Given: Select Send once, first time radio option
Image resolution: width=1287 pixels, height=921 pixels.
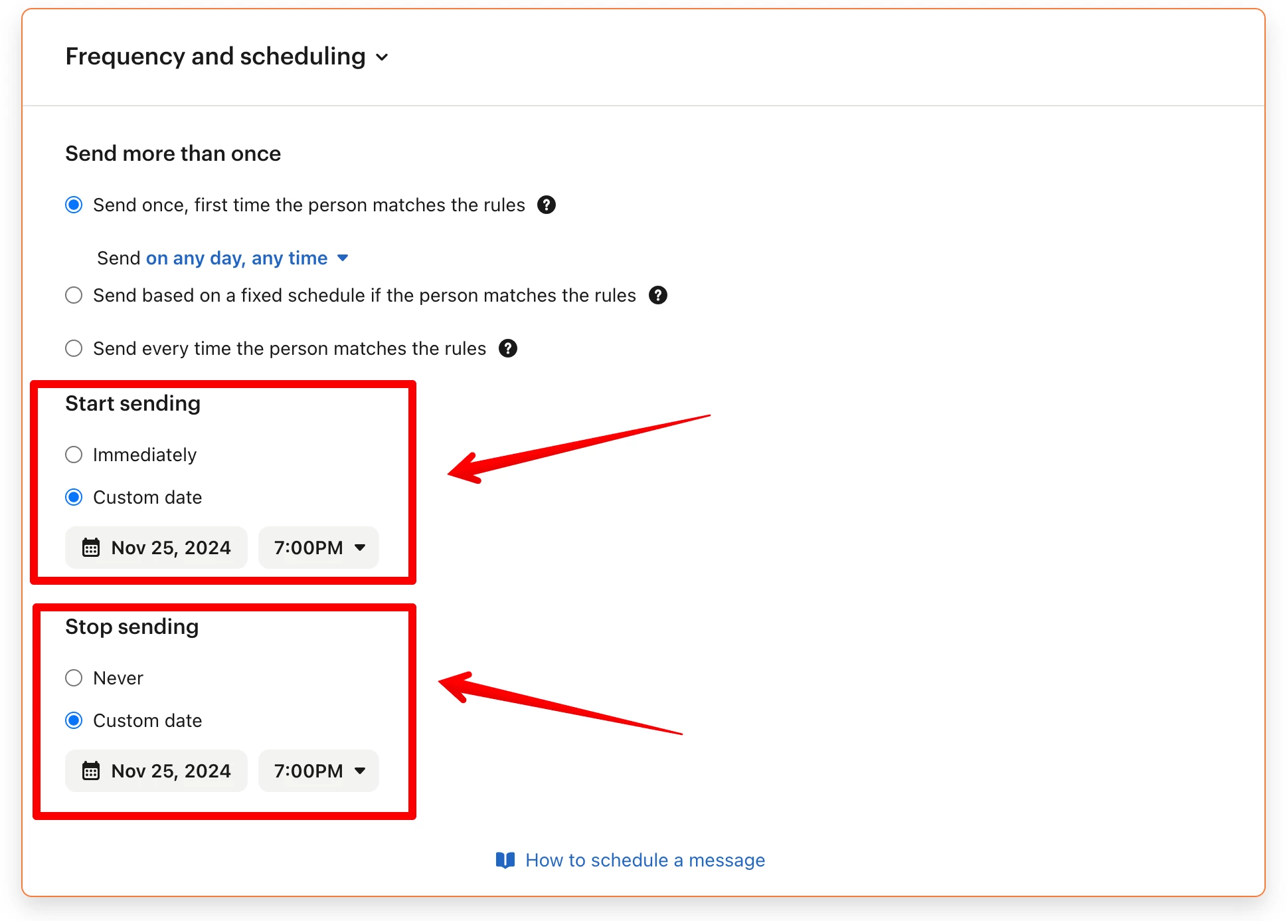Looking at the screenshot, I should [x=74, y=205].
